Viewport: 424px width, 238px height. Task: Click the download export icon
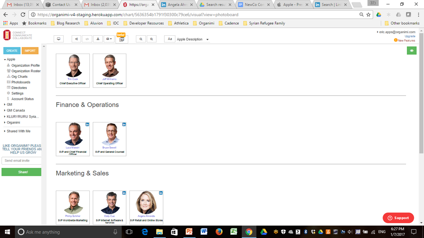[98, 39]
